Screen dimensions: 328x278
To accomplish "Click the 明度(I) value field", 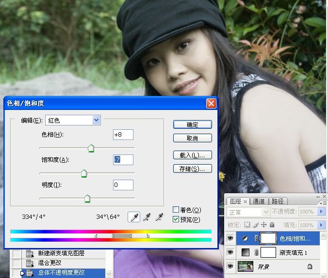I will (123, 185).
